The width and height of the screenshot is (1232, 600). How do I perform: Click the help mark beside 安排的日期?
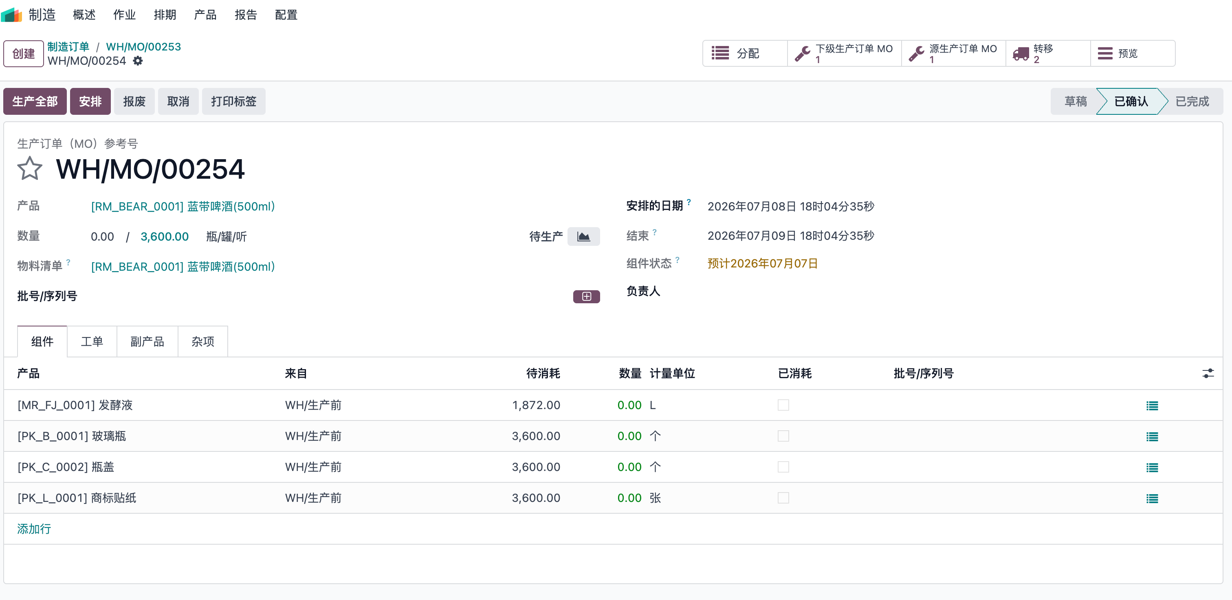click(689, 202)
